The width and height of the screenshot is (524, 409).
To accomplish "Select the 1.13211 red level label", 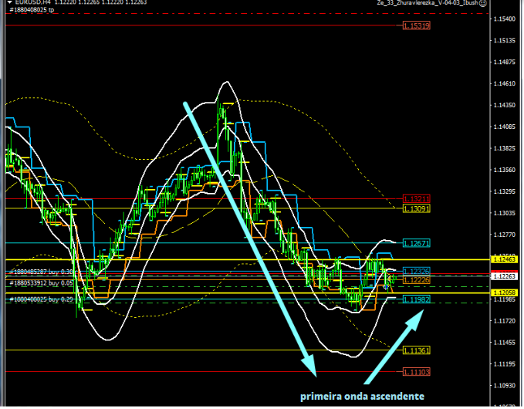I will pos(416,199).
